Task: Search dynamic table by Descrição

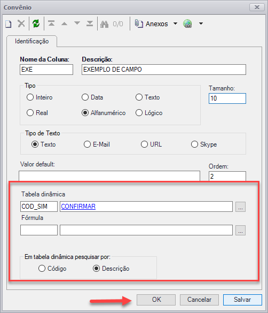Action: (111, 269)
